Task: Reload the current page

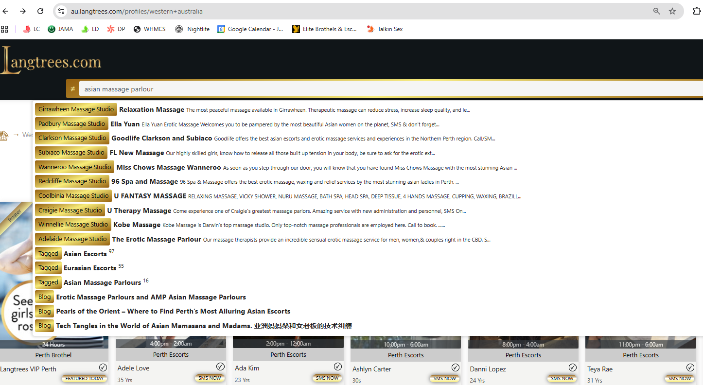Action: point(40,11)
